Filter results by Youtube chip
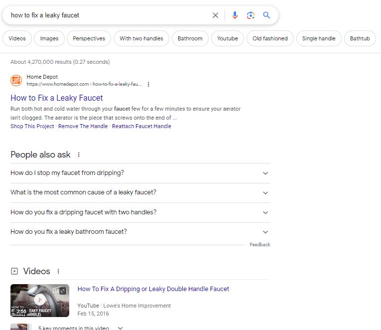381x330 pixels. pos(228,38)
